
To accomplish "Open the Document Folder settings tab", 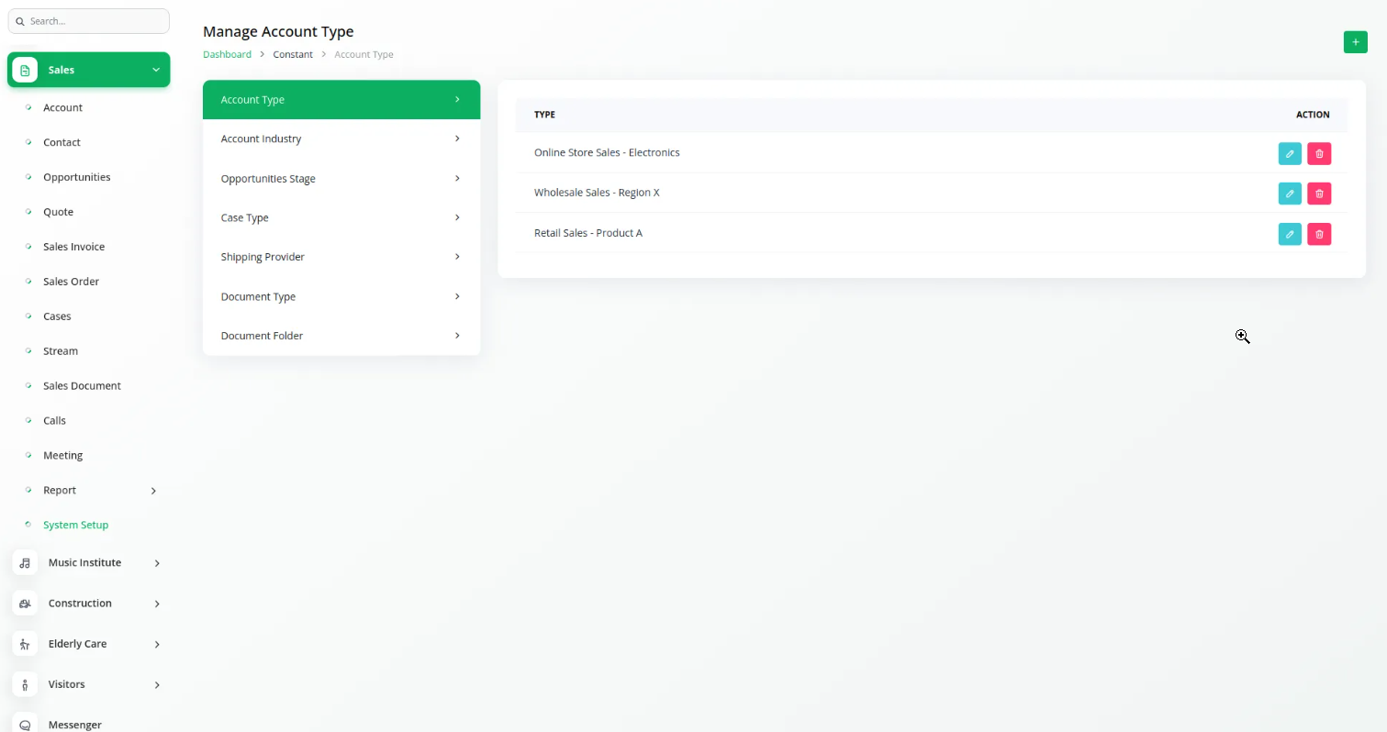I will (x=341, y=336).
